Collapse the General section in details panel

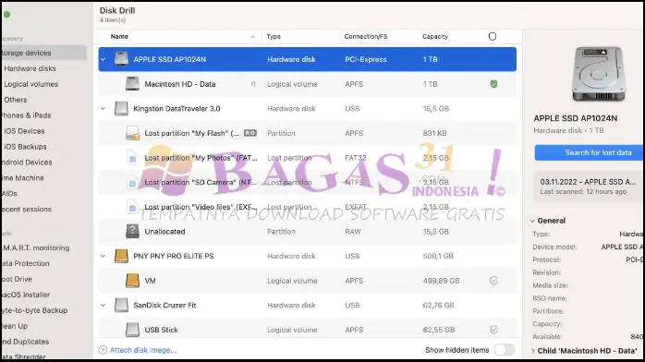coord(532,221)
